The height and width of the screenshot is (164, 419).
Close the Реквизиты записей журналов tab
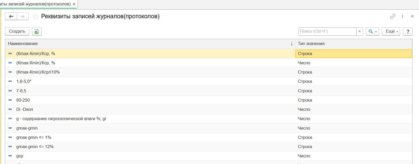click(x=74, y=4)
